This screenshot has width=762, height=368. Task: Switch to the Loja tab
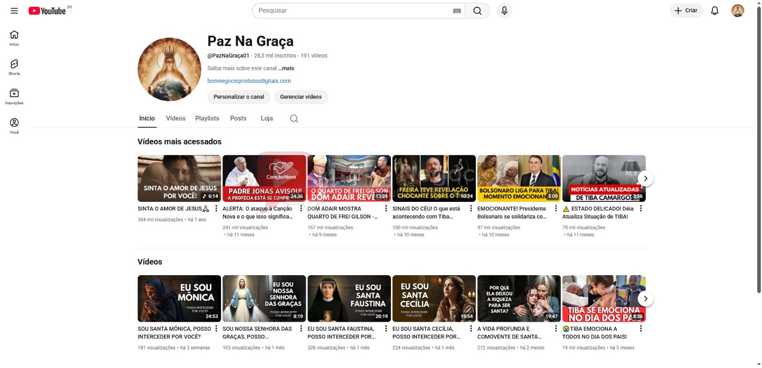click(x=267, y=119)
